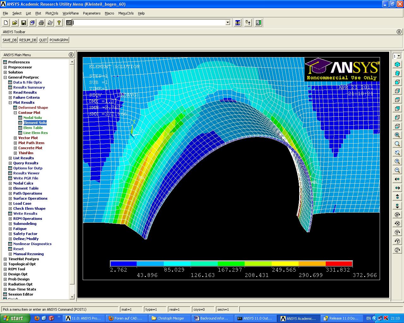Click the QUIT toolbar button
The width and height of the screenshot is (404, 323).
click(43, 40)
